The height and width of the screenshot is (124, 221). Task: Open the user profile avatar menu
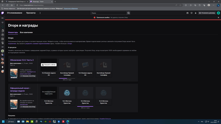pos(218,13)
